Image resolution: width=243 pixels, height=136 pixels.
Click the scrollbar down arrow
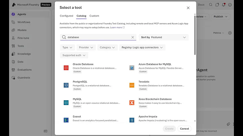pos(195,121)
